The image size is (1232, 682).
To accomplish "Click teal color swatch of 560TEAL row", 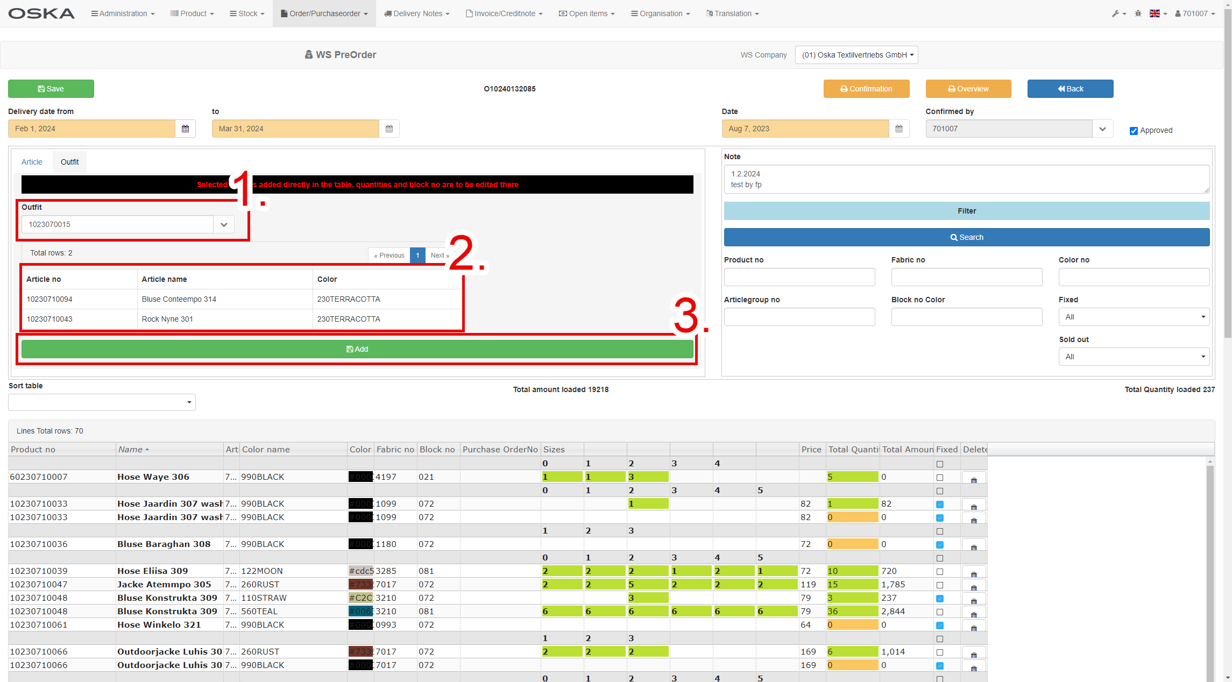I will [x=360, y=612].
